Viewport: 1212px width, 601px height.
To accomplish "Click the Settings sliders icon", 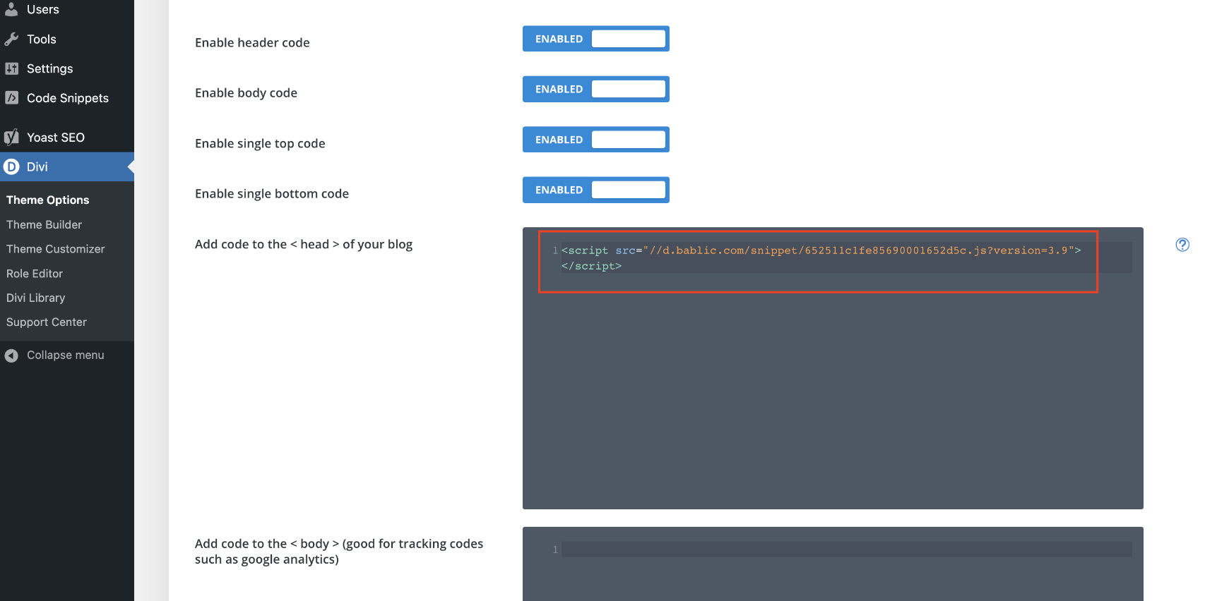I will click(11, 68).
